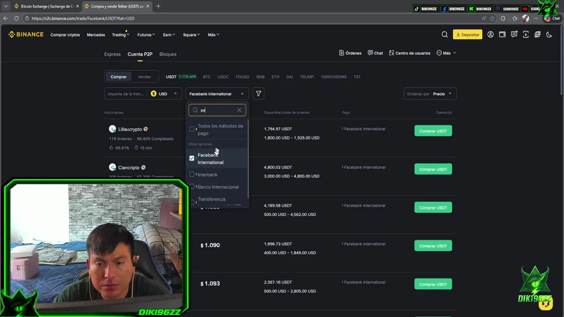564x317 pixels.
Task: Expand header Más menu
Action: click(x=214, y=35)
